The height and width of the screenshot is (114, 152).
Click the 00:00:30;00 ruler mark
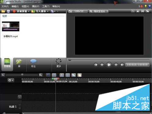94,82
